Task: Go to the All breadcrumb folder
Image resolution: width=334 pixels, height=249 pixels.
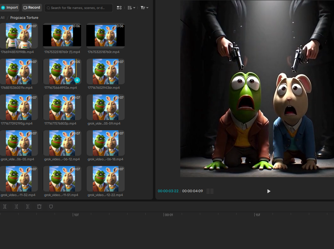Action: (3, 18)
